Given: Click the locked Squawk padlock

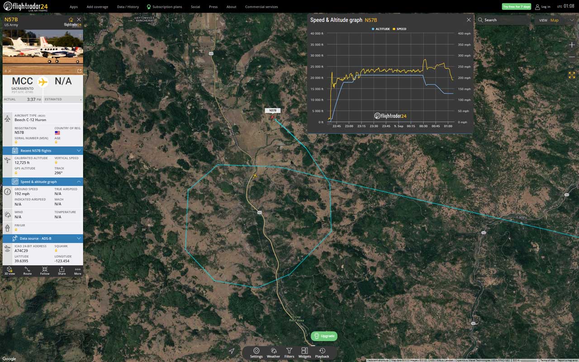Looking at the screenshot, I should point(56,250).
